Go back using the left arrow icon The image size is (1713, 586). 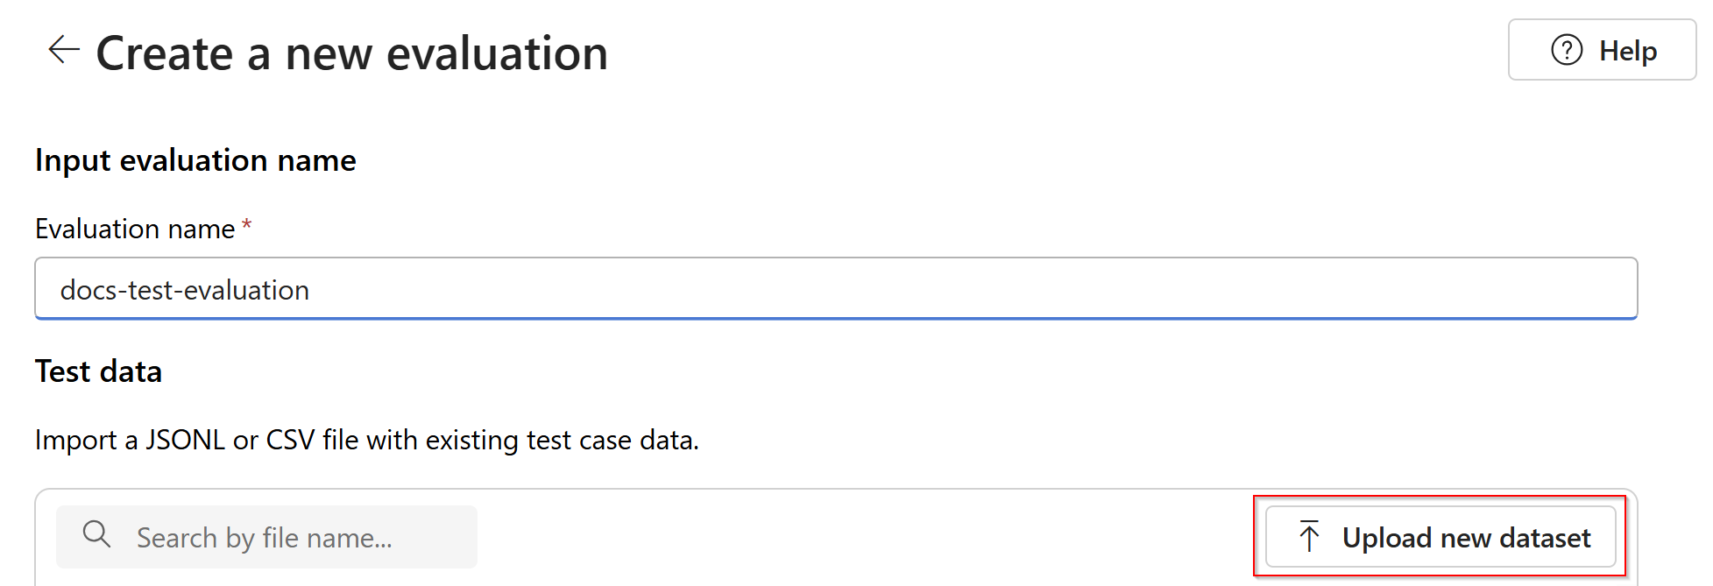(64, 50)
